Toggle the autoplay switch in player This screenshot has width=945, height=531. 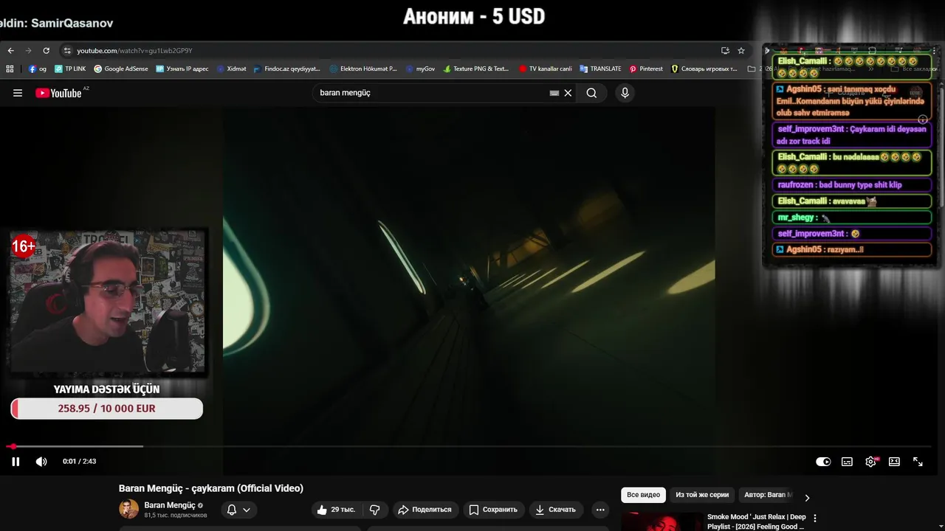coord(823,462)
